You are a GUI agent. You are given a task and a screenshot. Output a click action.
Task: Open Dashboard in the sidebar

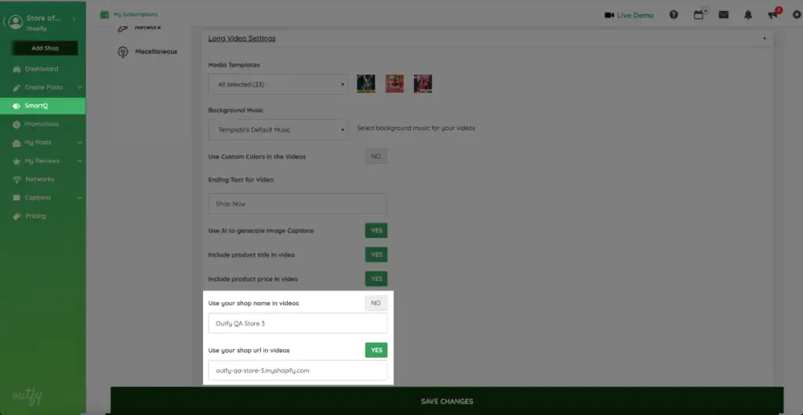click(41, 69)
